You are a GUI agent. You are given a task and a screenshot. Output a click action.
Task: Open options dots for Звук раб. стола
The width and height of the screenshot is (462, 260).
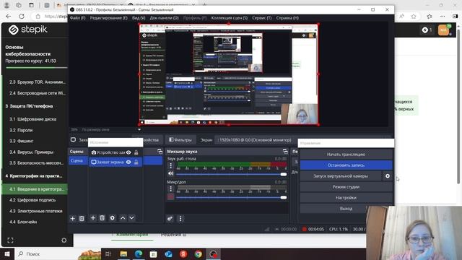170,165
